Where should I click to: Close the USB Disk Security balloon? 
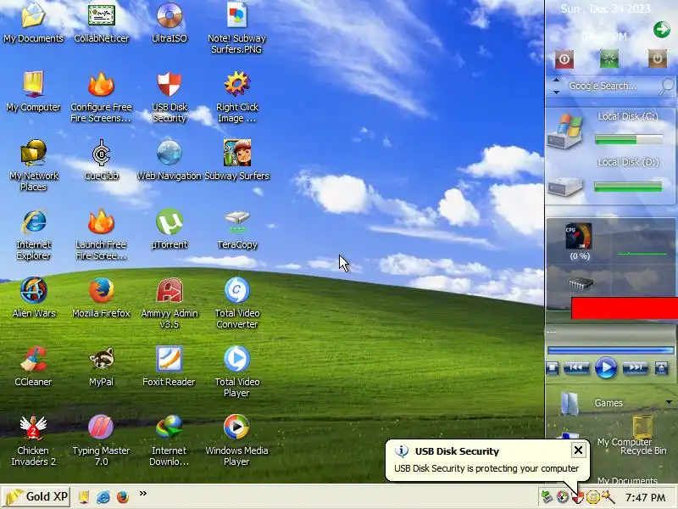[578, 450]
